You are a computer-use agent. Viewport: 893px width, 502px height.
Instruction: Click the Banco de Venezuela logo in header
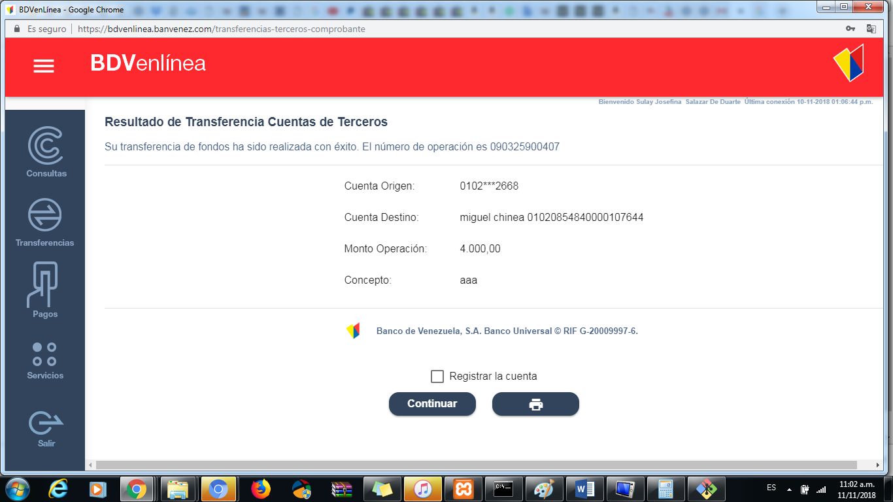849,63
